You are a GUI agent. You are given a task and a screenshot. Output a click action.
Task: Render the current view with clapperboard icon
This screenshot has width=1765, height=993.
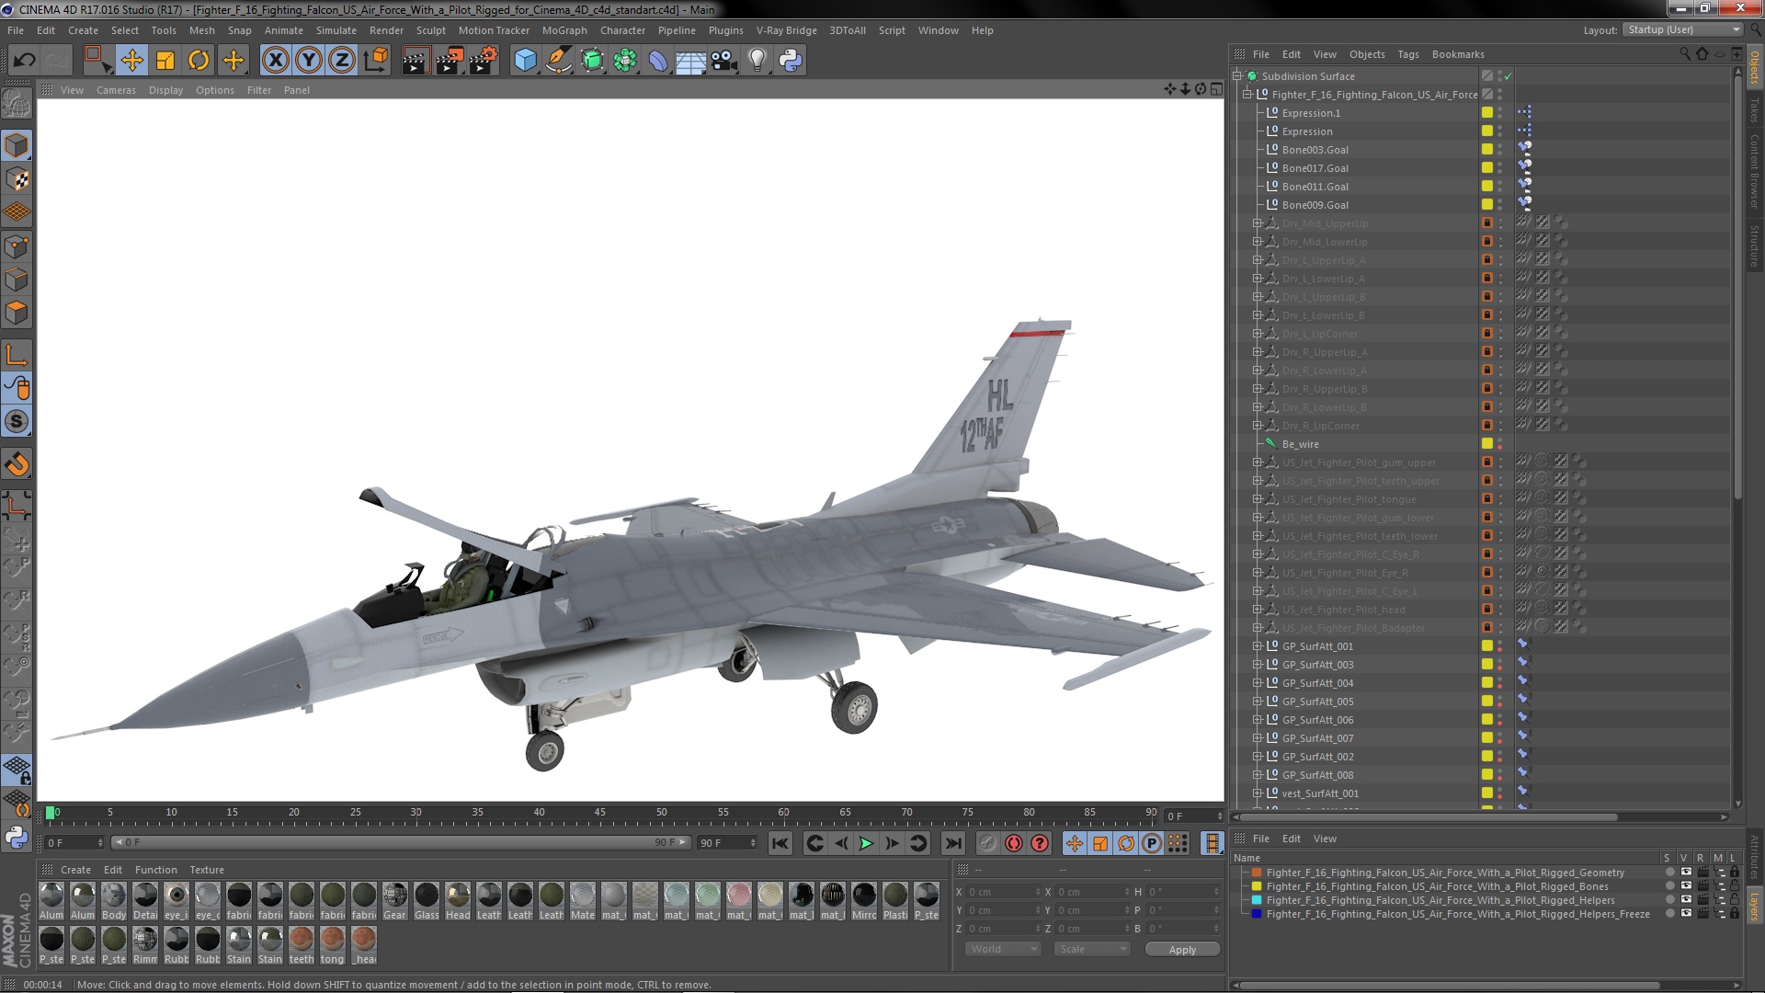(416, 61)
